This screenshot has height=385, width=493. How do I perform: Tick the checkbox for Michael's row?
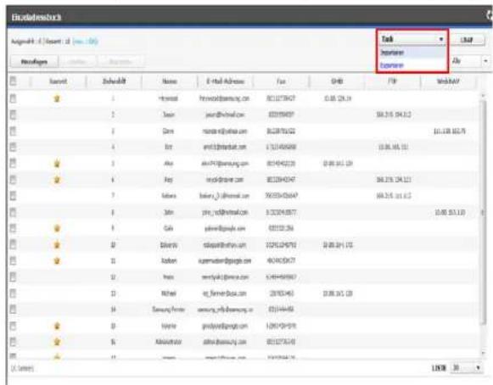click(x=13, y=293)
